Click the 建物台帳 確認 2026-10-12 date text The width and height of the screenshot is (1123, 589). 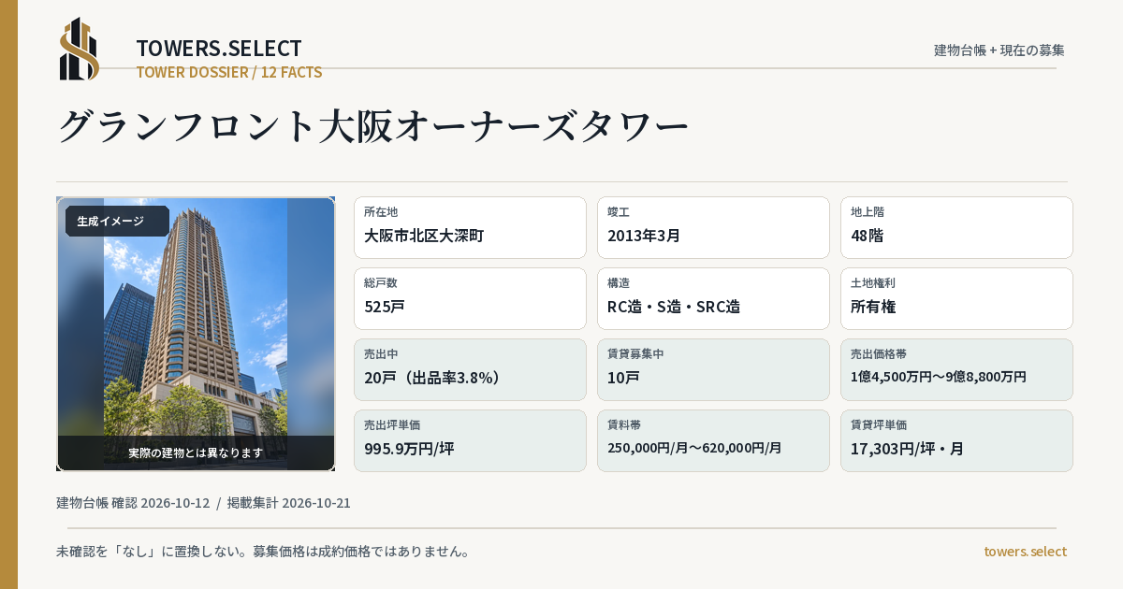coord(133,503)
